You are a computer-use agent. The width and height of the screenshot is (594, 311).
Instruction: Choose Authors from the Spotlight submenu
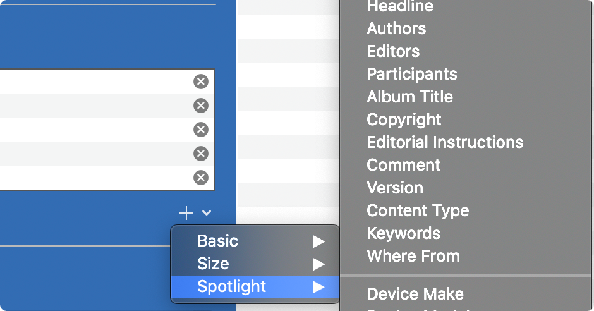396,28
